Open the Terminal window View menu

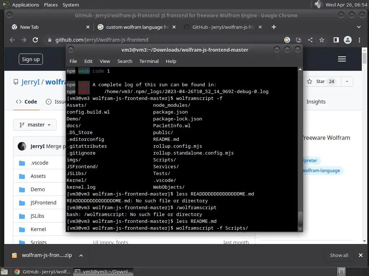pyautogui.click(x=105, y=61)
